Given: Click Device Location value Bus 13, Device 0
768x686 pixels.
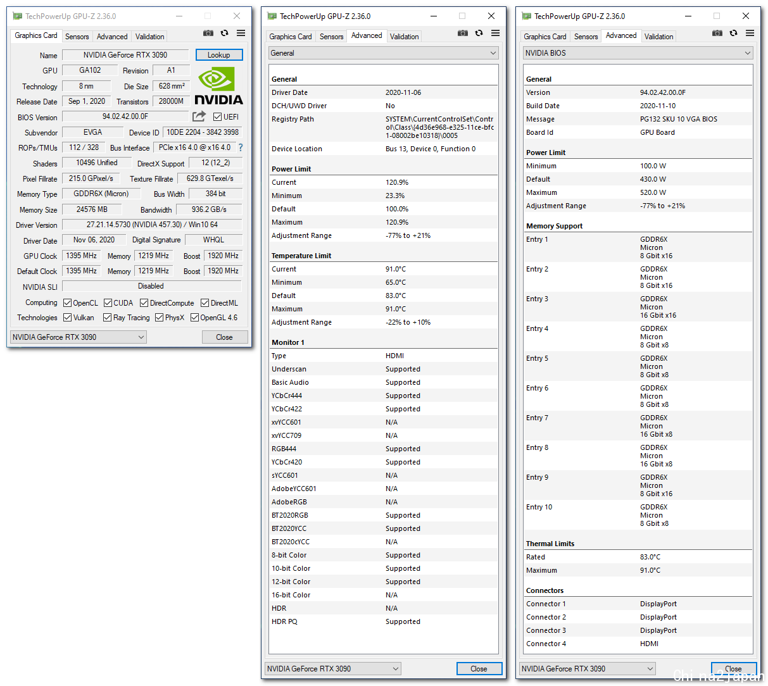Looking at the screenshot, I should [431, 149].
